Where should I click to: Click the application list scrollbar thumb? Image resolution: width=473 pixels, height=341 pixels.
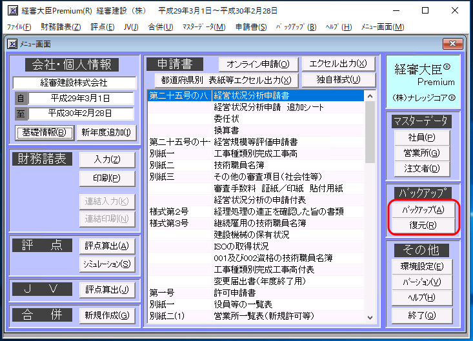[370, 132]
